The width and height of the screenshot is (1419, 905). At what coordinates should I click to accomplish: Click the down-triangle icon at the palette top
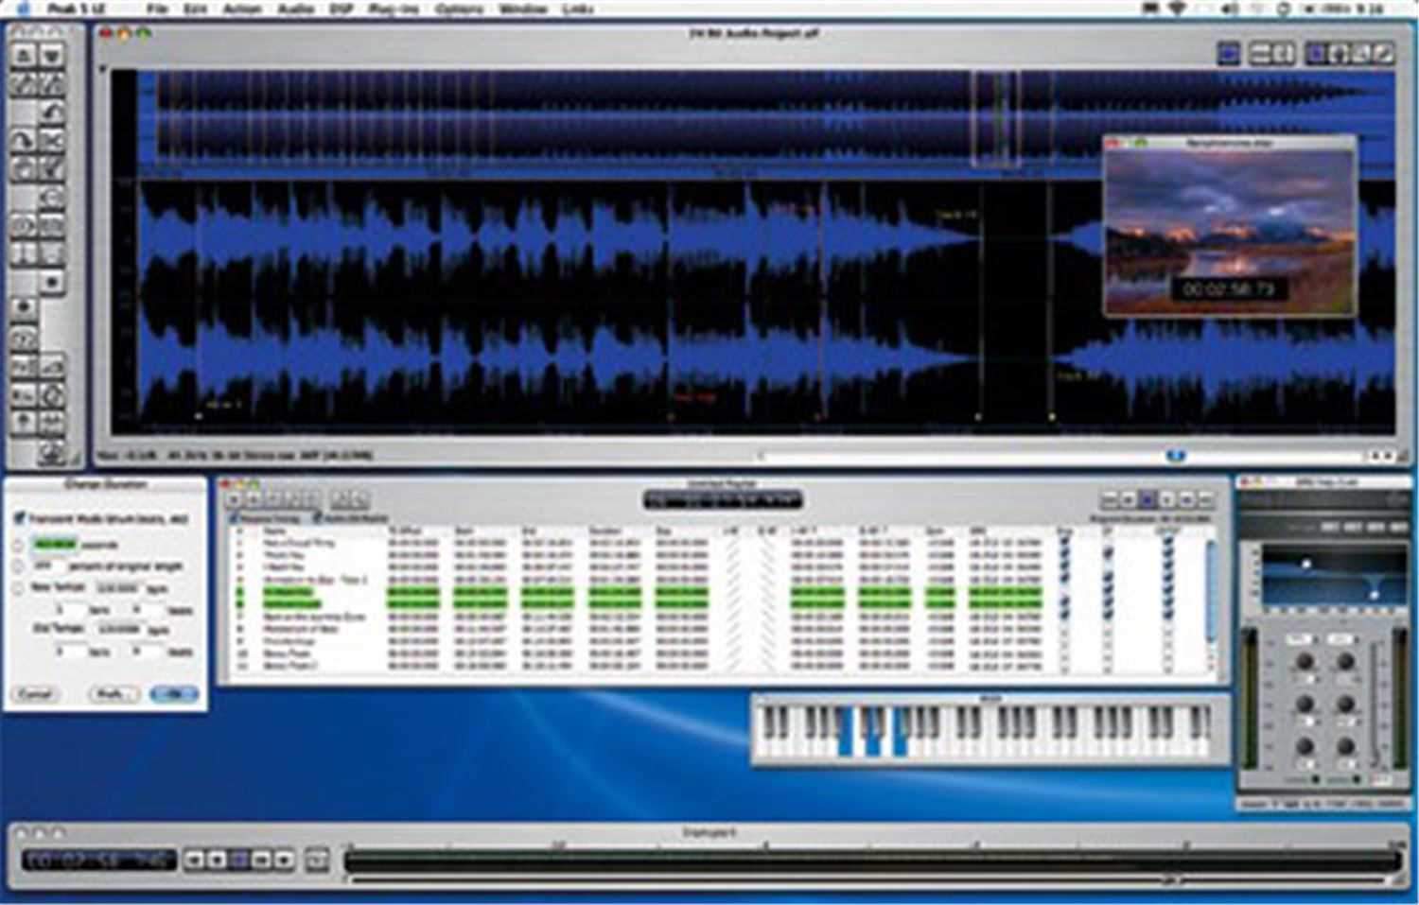tap(52, 55)
